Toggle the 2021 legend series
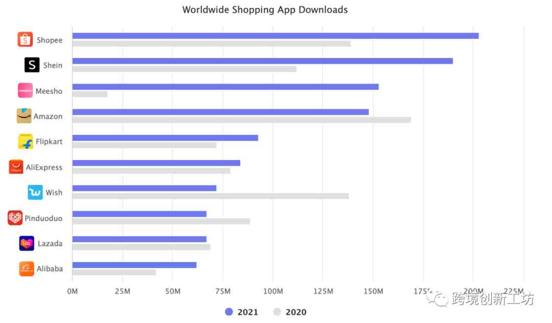The height and width of the screenshot is (323, 552). coord(241,312)
